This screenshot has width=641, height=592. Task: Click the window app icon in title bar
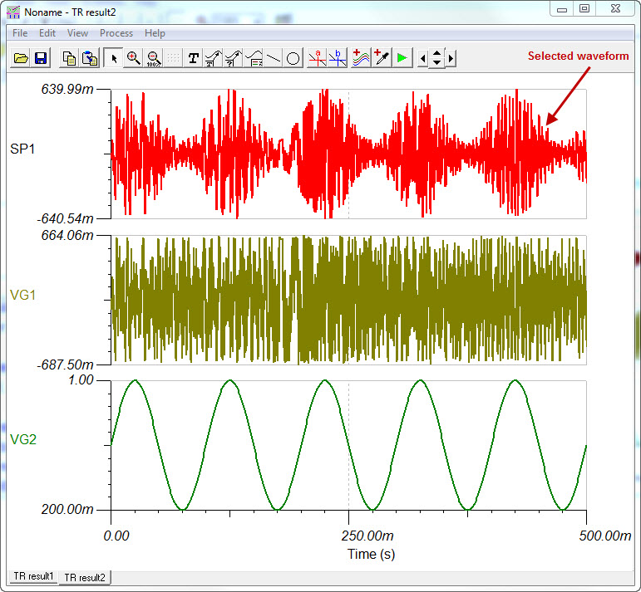click(x=13, y=12)
